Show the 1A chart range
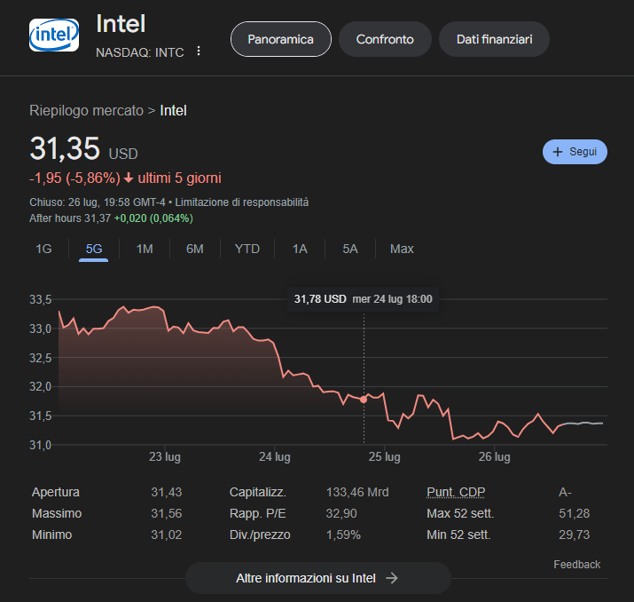The height and width of the screenshot is (602, 634). pyautogui.click(x=300, y=249)
